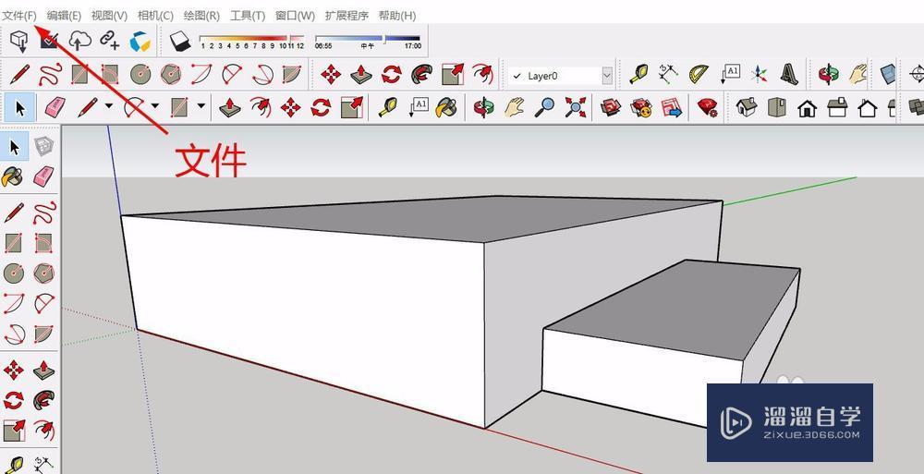The width and height of the screenshot is (924, 474).
Task: Click the Get Models cube icon
Action: (19, 42)
